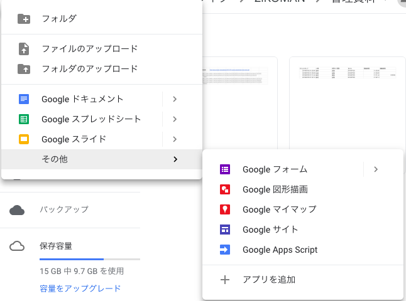Expand the その他 submenu arrow
This screenshot has width=406, height=301.
point(175,159)
